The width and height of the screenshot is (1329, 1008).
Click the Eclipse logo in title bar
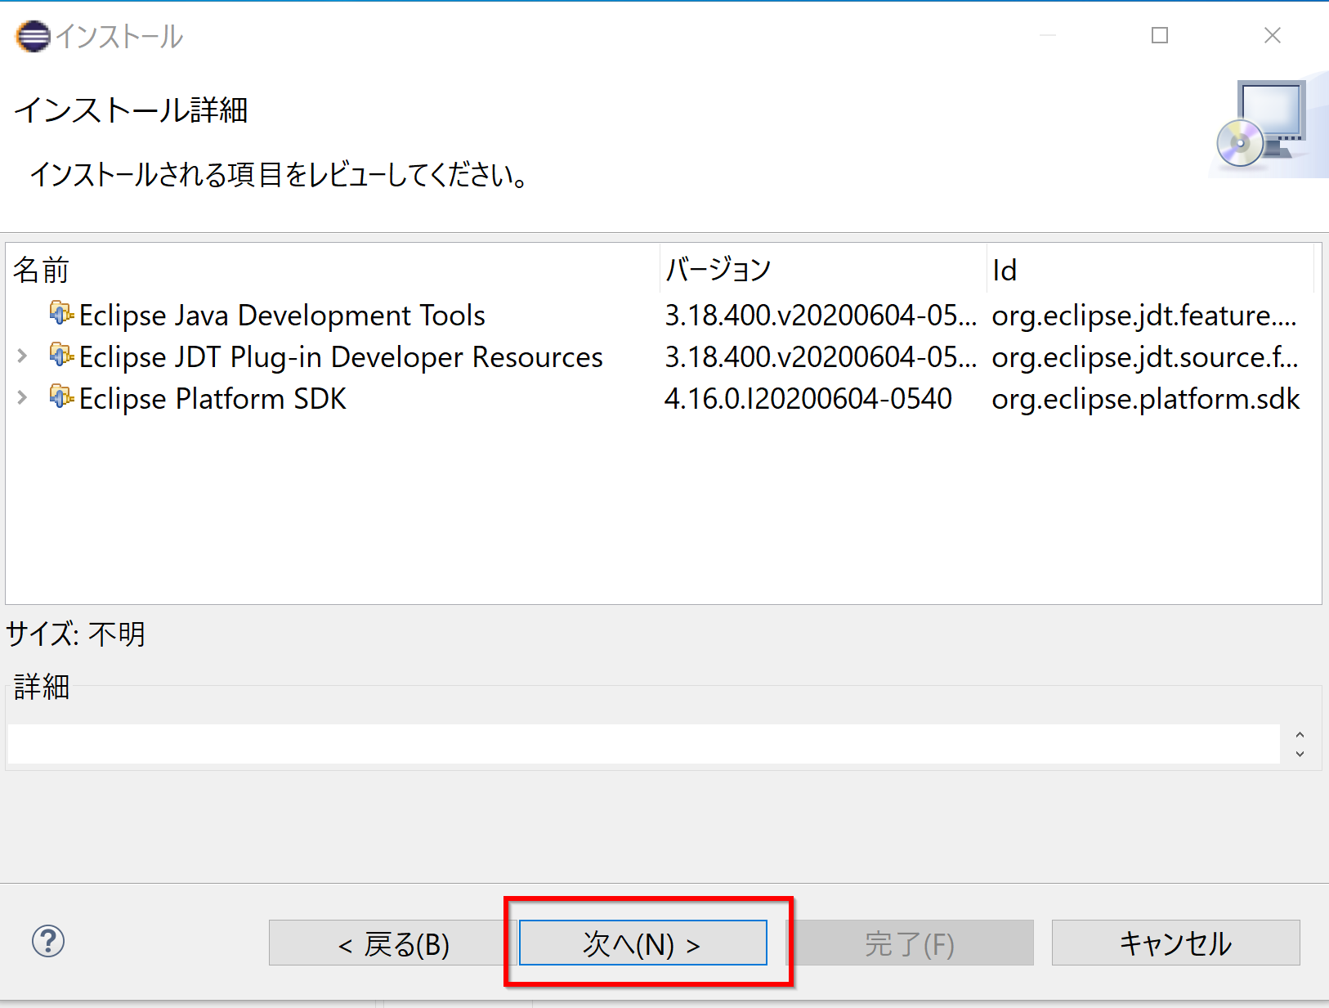33,37
